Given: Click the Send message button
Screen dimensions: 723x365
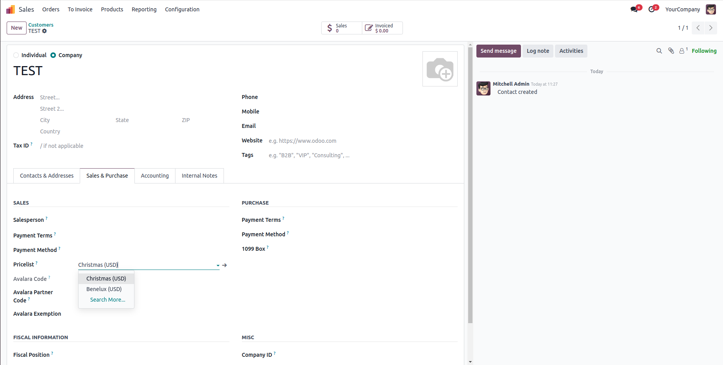Looking at the screenshot, I should 498,51.
